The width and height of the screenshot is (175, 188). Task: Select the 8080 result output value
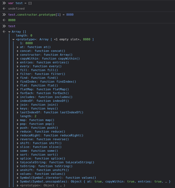12,20
